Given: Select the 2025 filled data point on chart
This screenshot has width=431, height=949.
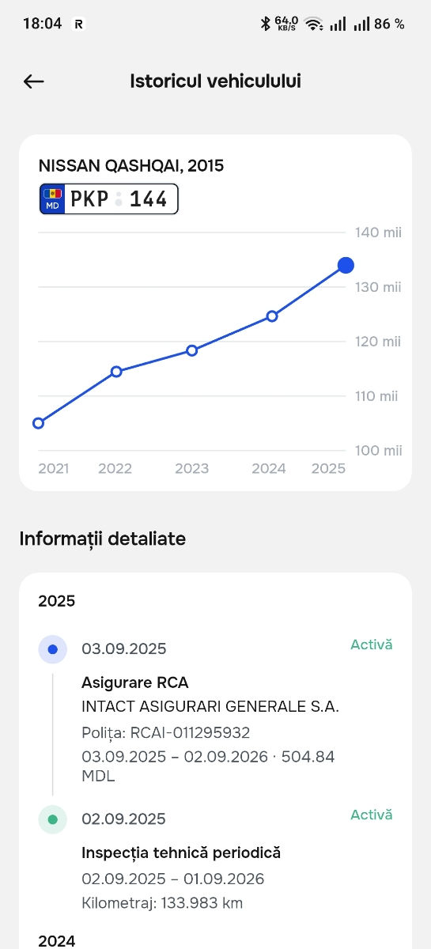Looking at the screenshot, I should tap(345, 265).
